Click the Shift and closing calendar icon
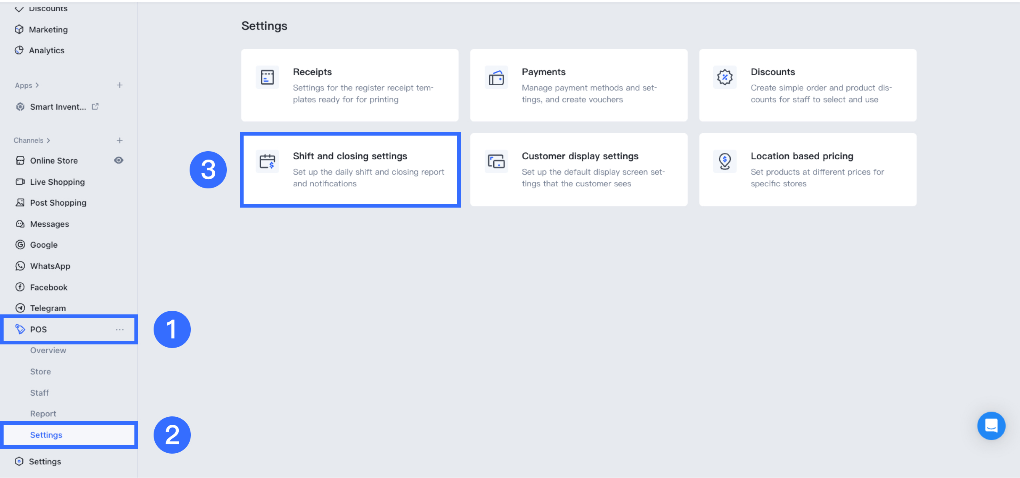 point(267,162)
